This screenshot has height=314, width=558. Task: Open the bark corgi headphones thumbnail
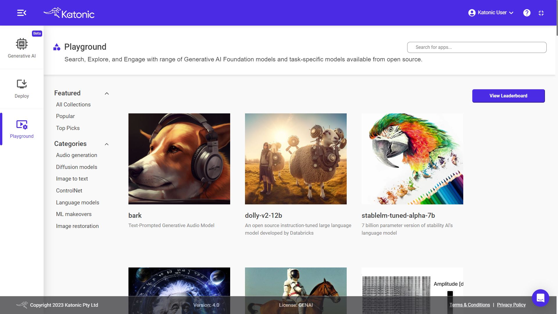click(x=179, y=159)
